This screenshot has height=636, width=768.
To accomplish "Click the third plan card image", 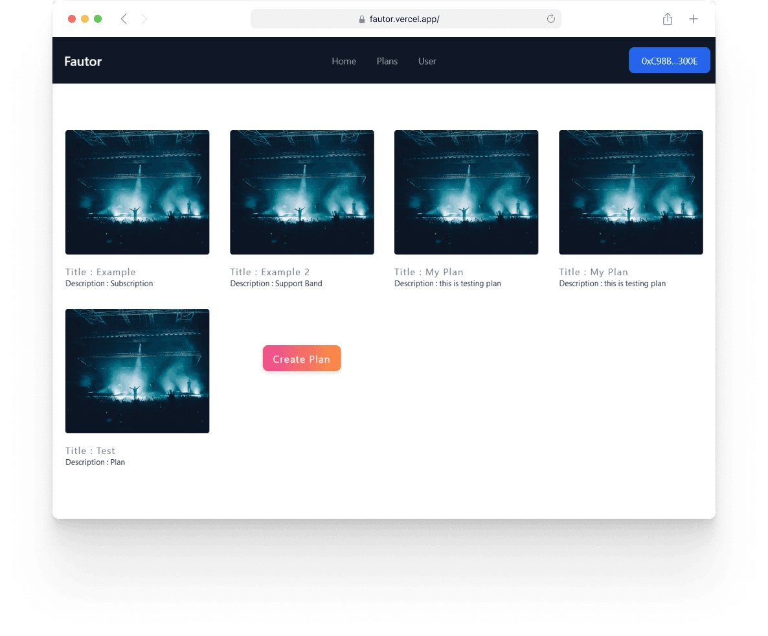I will [466, 192].
